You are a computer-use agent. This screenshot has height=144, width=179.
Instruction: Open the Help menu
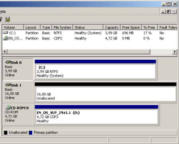click(3, 12)
